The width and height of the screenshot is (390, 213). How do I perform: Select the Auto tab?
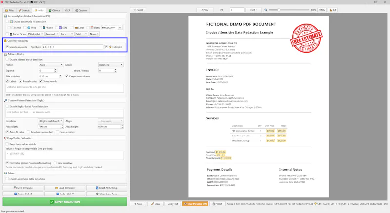(x=39, y=10)
